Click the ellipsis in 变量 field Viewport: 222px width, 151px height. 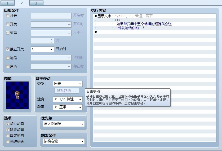tap(69, 33)
